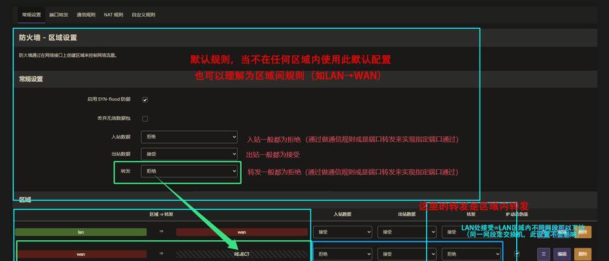The width and height of the screenshot is (609, 261).
Task: Click 删除 button in the wan row
Action: [x=583, y=254]
